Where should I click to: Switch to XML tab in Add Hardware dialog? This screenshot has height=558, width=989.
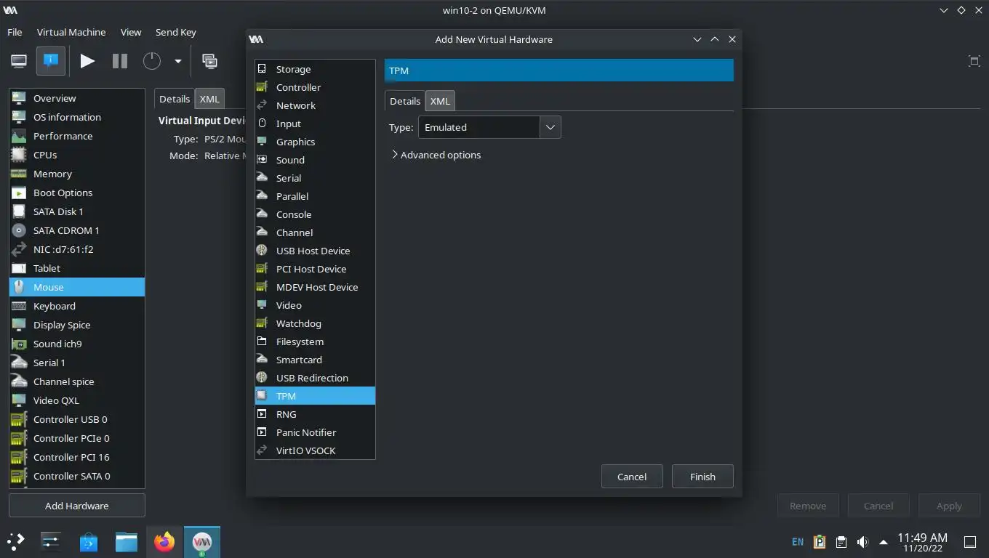[x=440, y=101]
